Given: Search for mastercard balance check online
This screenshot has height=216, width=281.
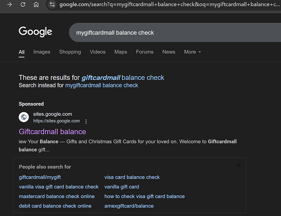Looking at the screenshot, I should (57, 196).
